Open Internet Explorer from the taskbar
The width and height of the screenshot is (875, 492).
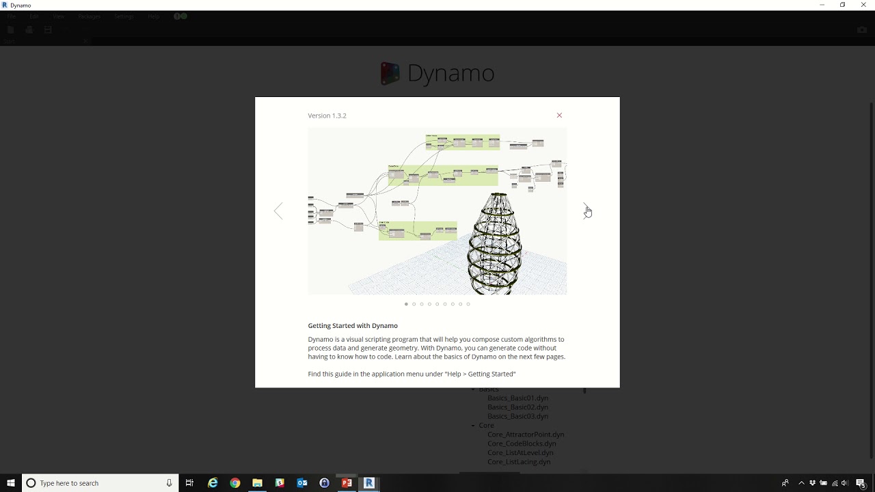coord(213,483)
